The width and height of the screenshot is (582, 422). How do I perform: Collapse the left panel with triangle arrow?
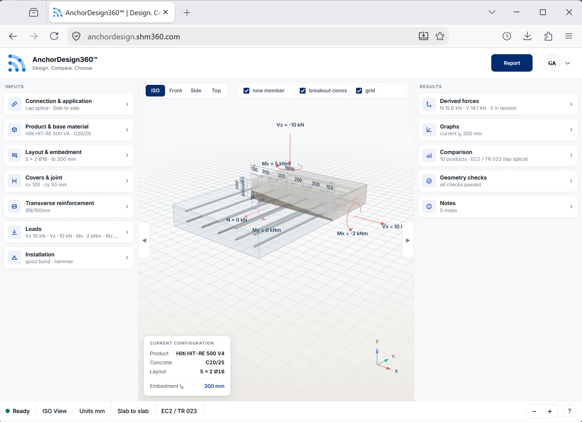(x=144, y=240)
